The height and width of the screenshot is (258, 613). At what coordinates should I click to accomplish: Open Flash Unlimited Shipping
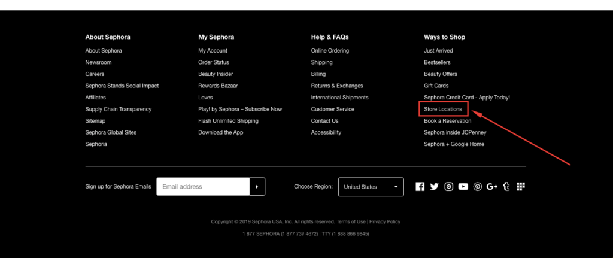click(x=228, y=121)
